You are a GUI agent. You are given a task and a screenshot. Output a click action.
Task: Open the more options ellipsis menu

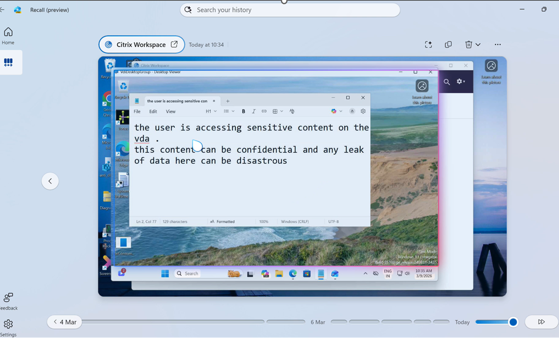click(498, 44)
